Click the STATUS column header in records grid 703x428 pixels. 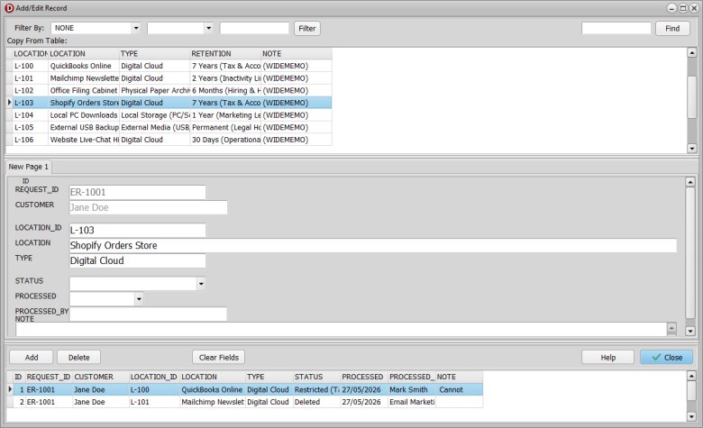pyautogui.click(x=316, y=377)
